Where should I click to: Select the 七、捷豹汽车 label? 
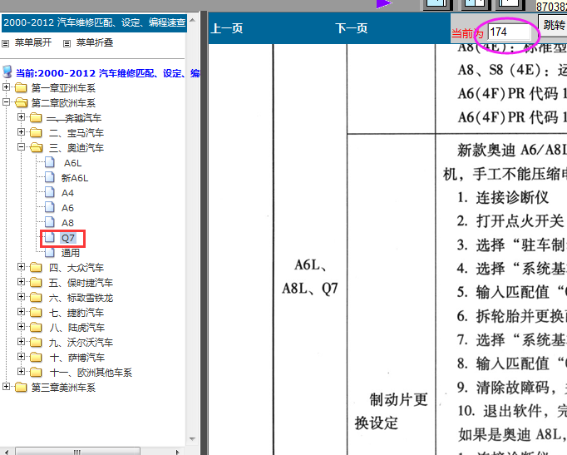pyautogui.click(x=76, y=313)
